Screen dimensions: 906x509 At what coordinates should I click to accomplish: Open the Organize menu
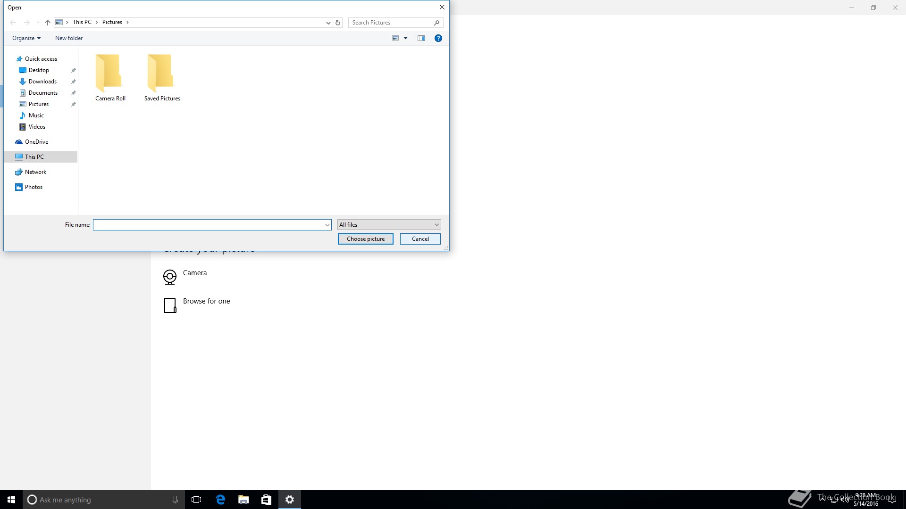[x=26, y=38]
